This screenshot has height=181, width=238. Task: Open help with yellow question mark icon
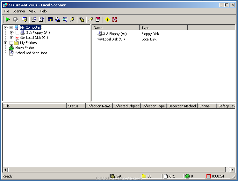coord(107,19)
